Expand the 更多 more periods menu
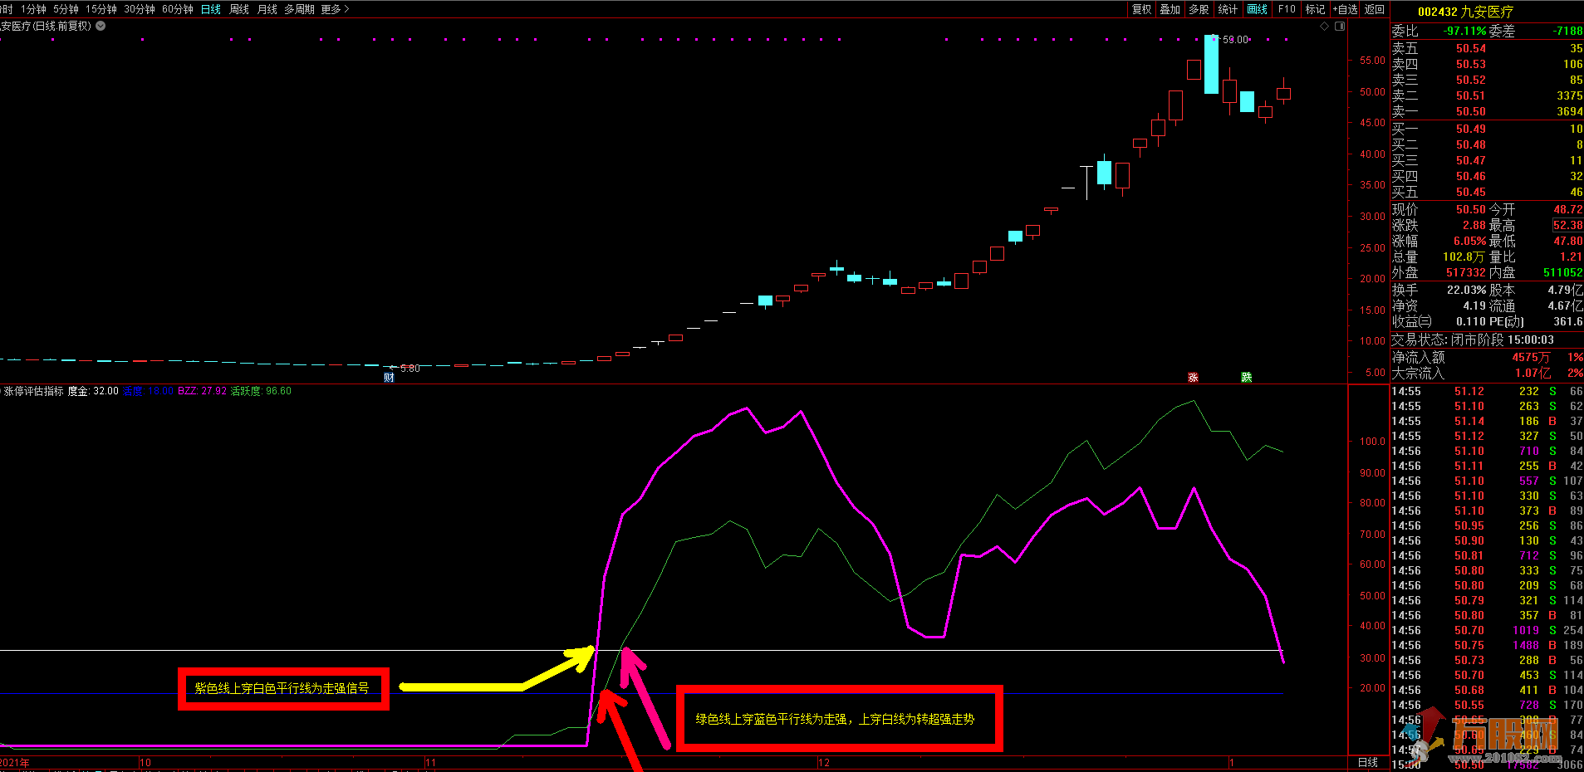 [335, 9]
